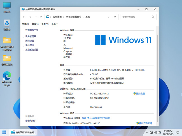The height and width of the screenshot is (136, 182).
Task: Click the network globe tray icon
Action: click(151, 132)
